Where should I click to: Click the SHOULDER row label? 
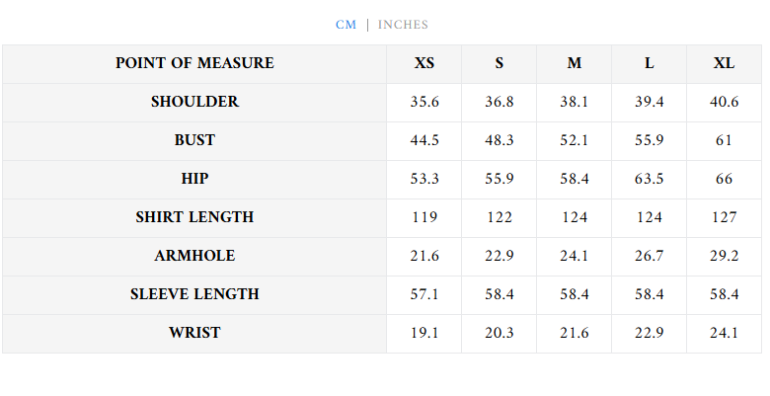point(194,102)
